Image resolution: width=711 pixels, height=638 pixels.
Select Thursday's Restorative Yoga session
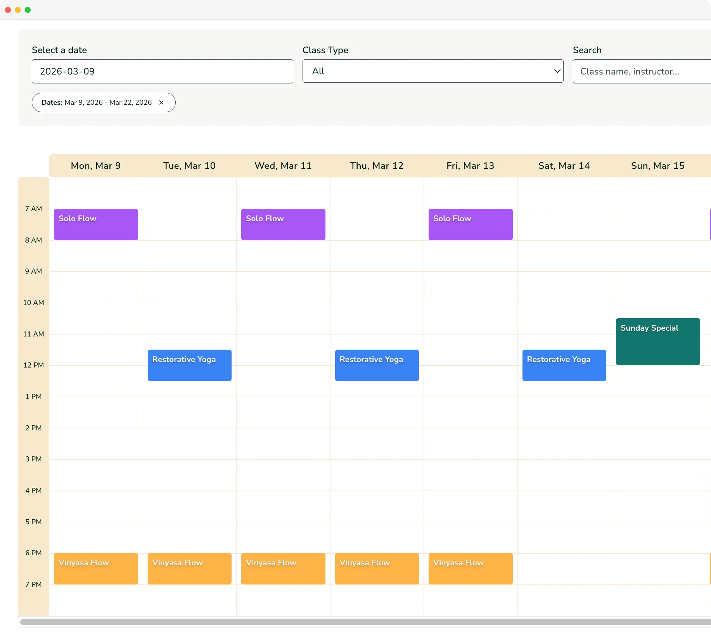[376, 365]
